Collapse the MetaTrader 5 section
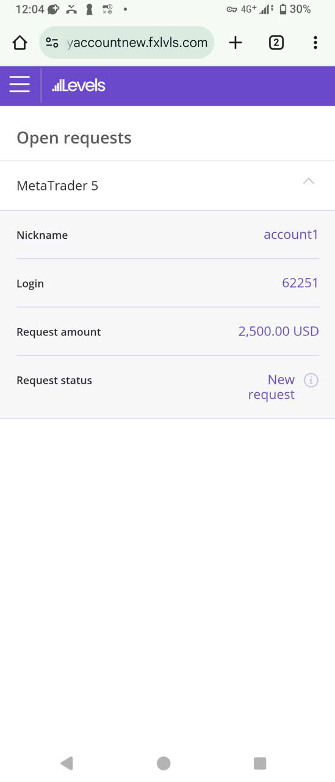Image resolution: width=335 pixels, height=782 pixels. pos(309,181)
